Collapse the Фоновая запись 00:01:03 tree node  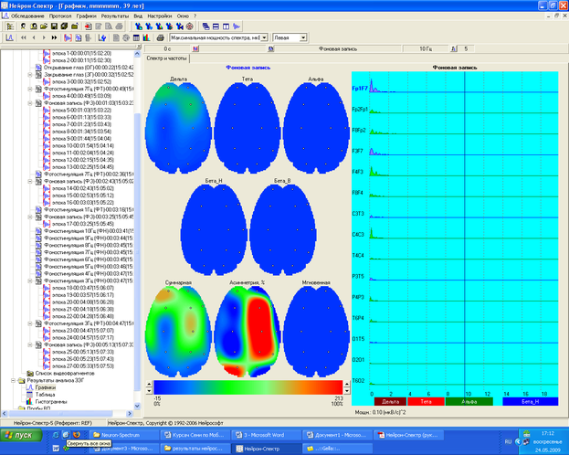[30, 103]
